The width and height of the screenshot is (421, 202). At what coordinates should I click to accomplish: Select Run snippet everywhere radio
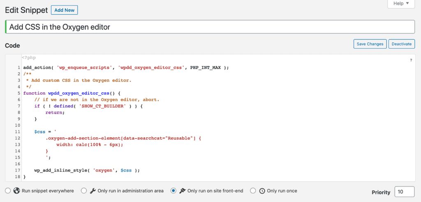coord(8,191)
